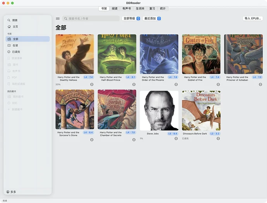Click the 图书 sidebar item
267x203 pixels.
[x=27, y=65]
